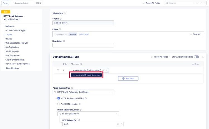Go to Web Application Firewall in sidebar
Viewport: 209px width, 129px height.
click(17, 43)
